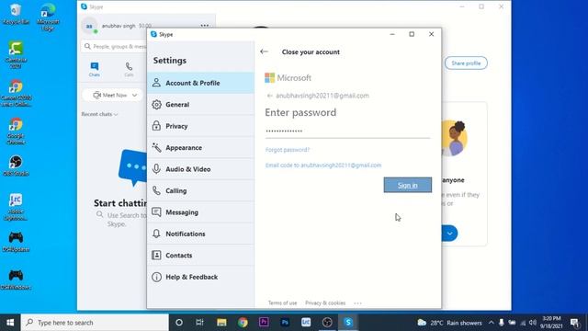This screenshot has width=588, height=331.
Task: Open Appearance settings
Action: [x=200, y=147]
